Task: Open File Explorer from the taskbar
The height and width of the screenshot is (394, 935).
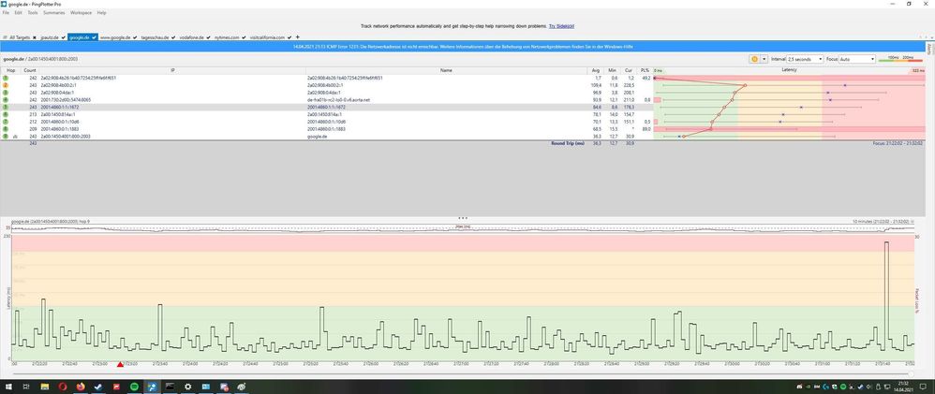Action: tap(44, 387)
